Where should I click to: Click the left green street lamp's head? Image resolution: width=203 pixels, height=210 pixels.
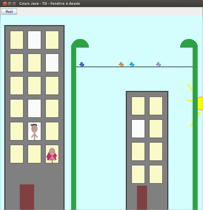(80, 43)
